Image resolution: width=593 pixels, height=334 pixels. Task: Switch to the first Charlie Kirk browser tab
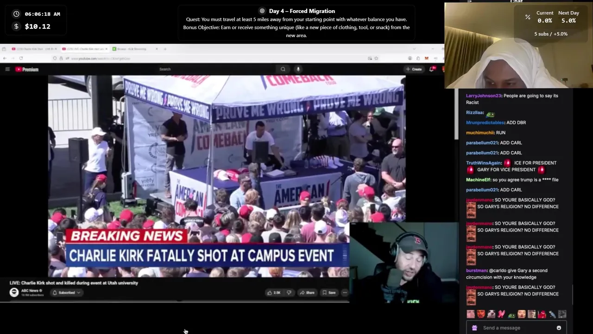coord(33,49)
